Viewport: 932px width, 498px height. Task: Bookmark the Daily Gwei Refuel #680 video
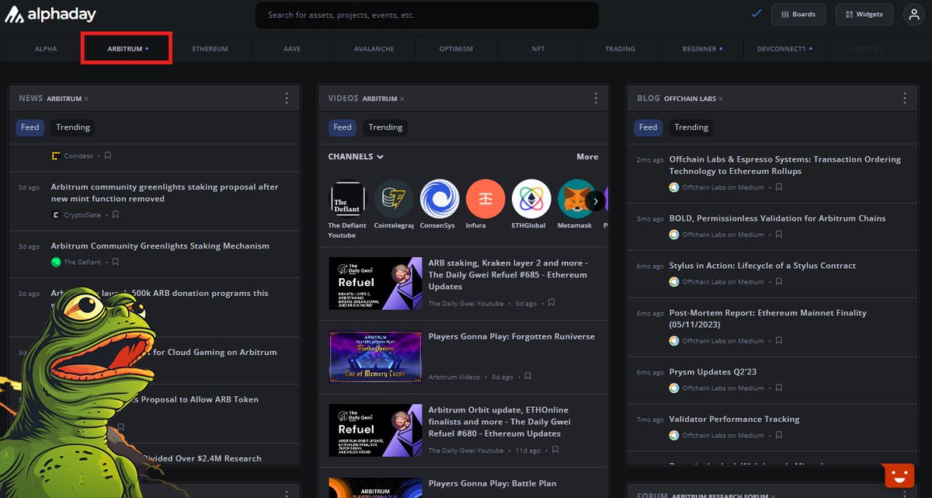(x=555, y=450)
